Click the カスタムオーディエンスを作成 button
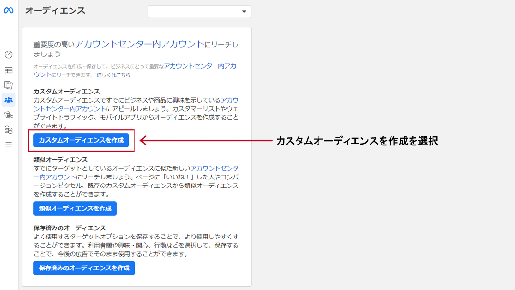Screen dimensions: 515x290 click(81, 140)
